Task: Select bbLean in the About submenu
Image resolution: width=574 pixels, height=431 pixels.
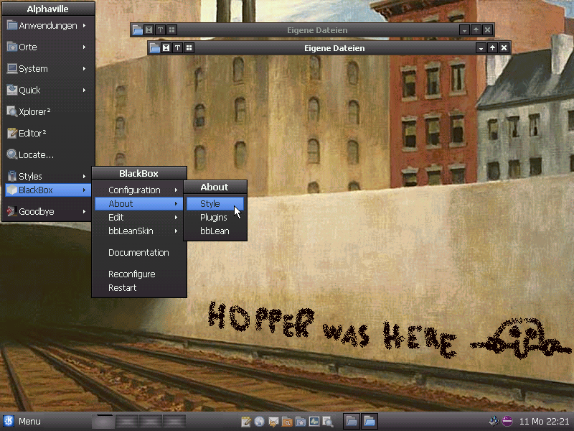Action: [x=215, y=231]
